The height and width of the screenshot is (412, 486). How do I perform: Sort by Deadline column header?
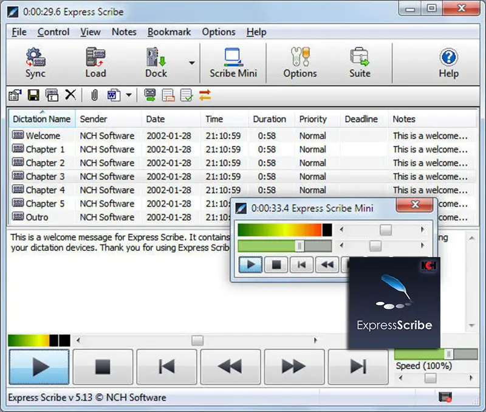[x=364, y=119]
